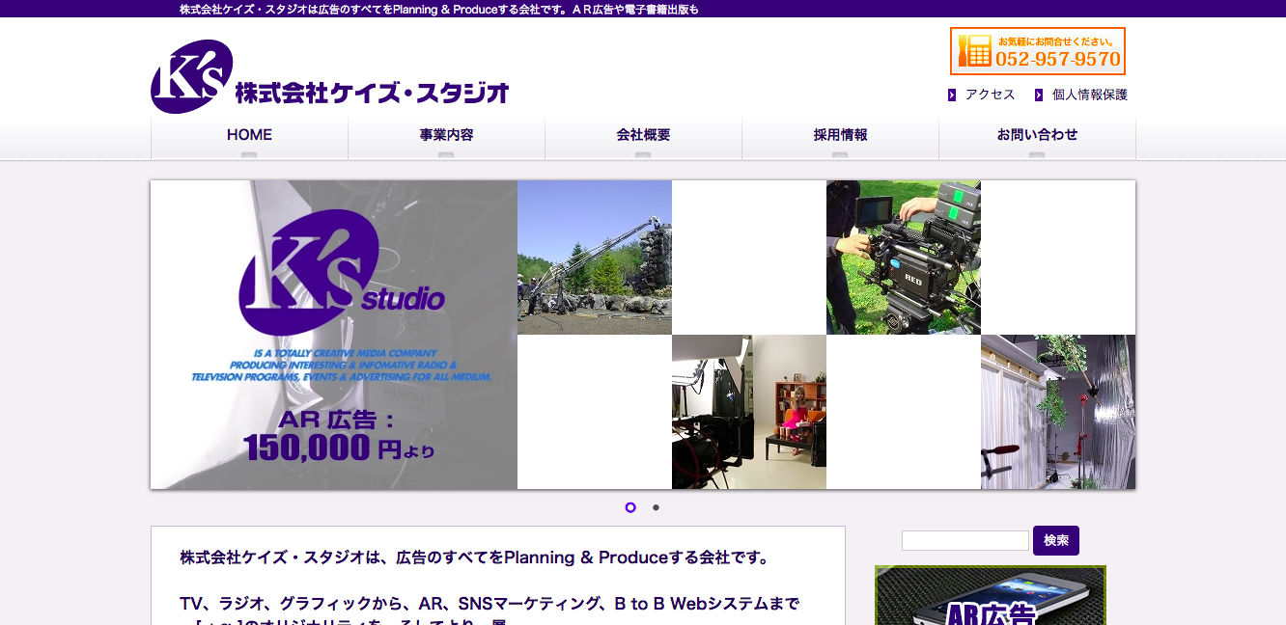The height and width of the screenshot is (625, 1286).
Task: Open the アクセス link
Action: [990, 95]
